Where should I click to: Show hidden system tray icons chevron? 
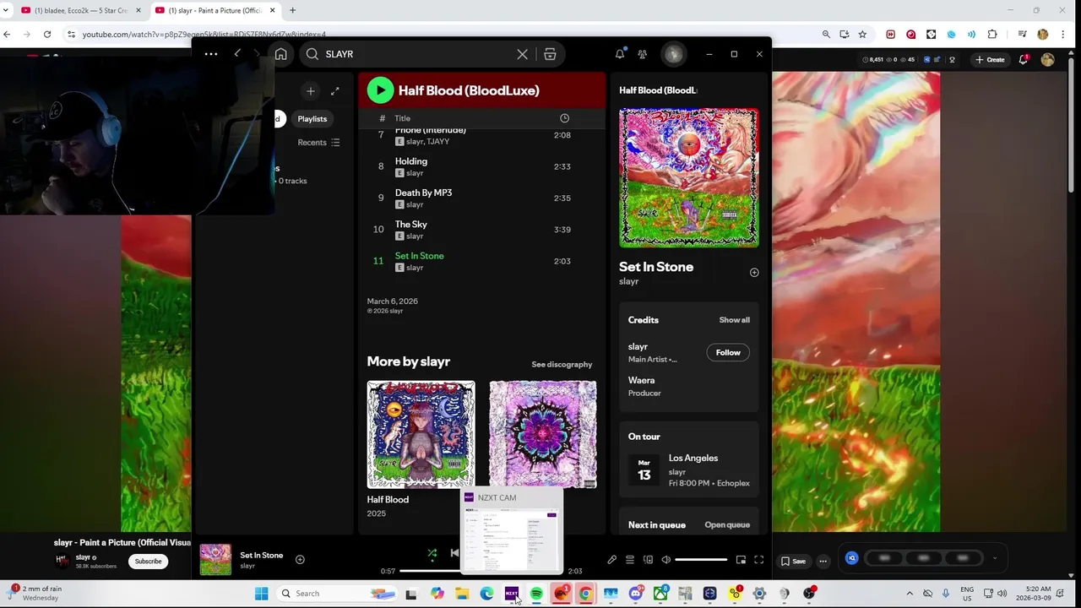click(x=910, y=594)
